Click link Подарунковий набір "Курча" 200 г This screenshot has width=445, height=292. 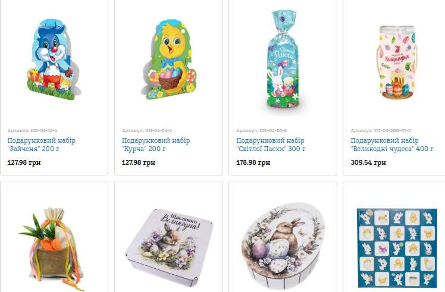pyautogui.click(x=156, y=145)
